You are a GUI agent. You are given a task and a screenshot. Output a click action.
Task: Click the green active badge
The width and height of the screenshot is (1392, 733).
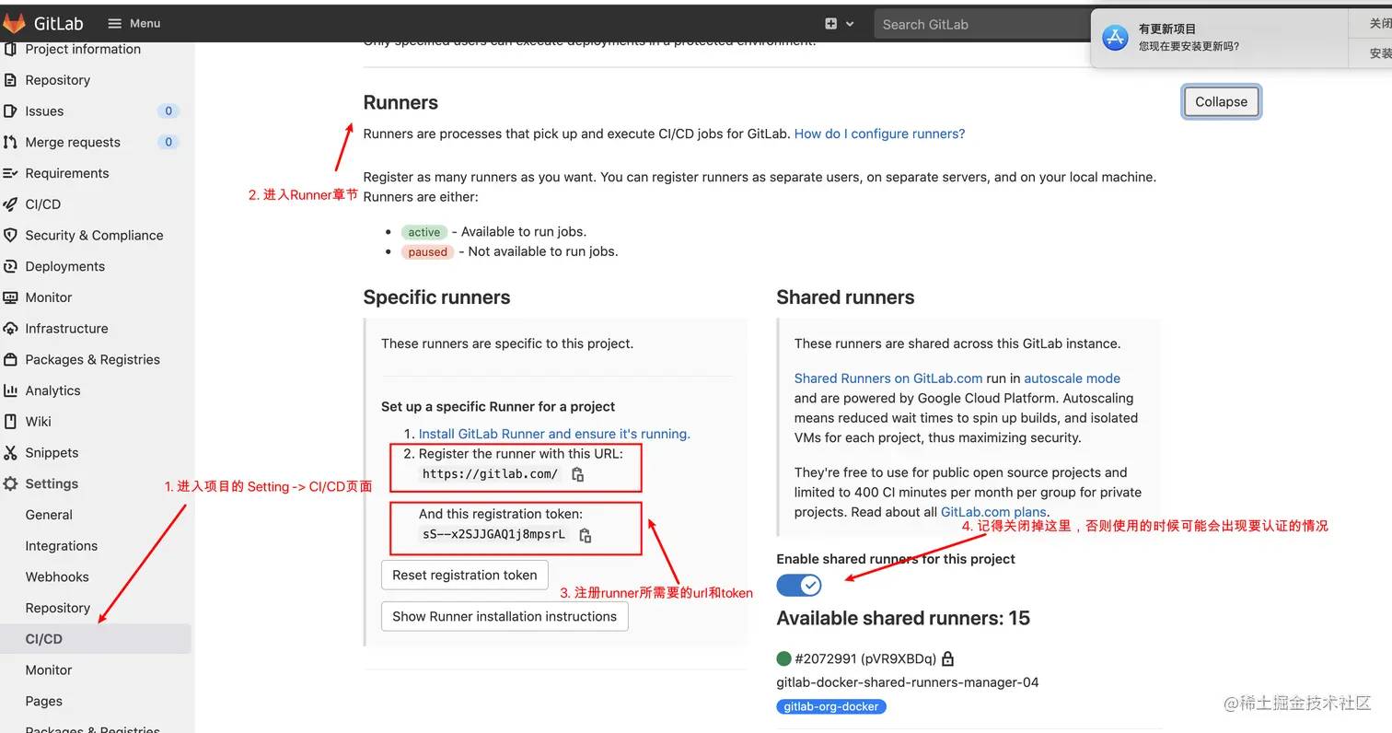coord(424,232)
